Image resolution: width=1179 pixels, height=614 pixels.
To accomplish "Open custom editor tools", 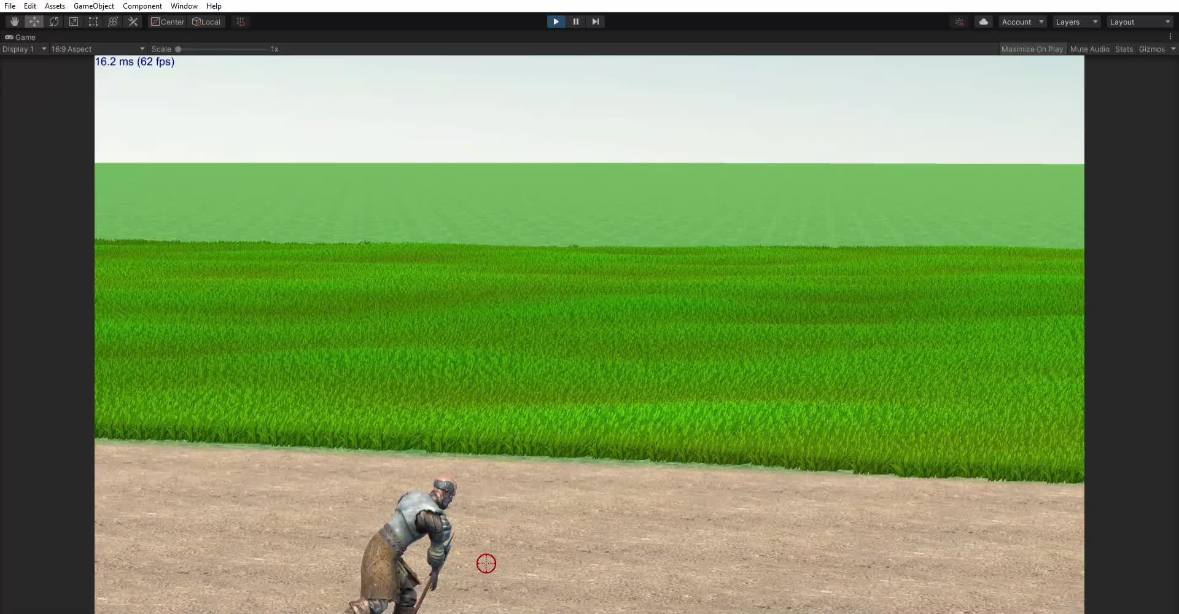I will [x=133, y=21].
